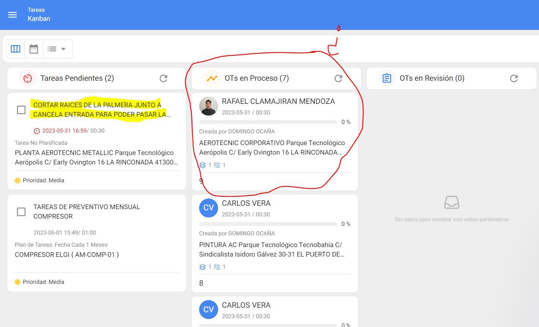Expand the list view dropdown arrow
539x327 pixels.
pyautogui.click(x=63, y=49)
